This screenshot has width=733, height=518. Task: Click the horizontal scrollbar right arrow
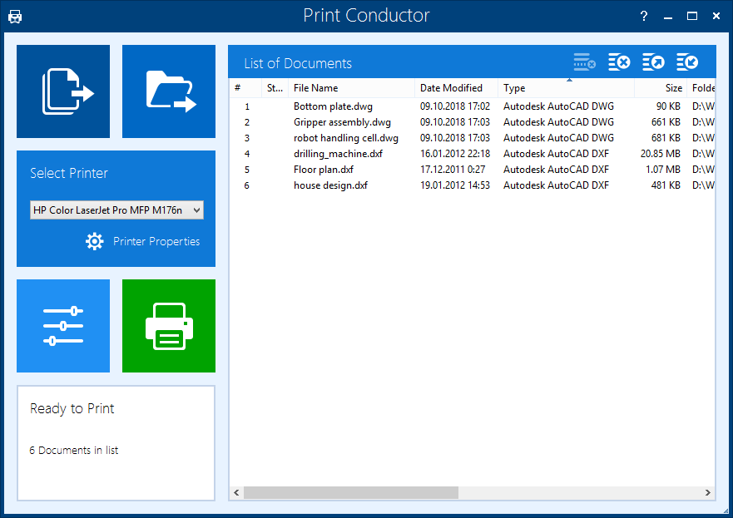709,492
